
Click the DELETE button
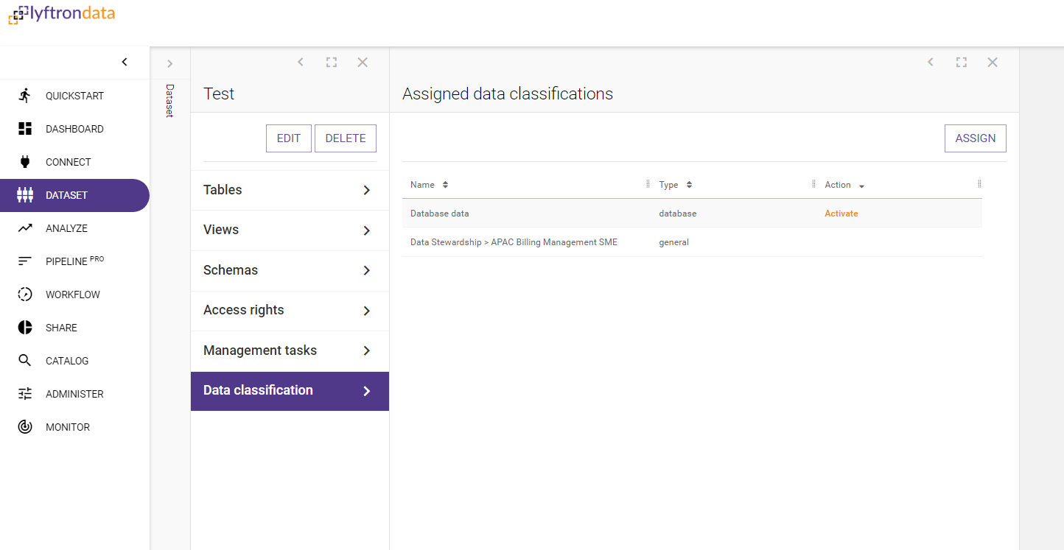[x=346, y=138]
